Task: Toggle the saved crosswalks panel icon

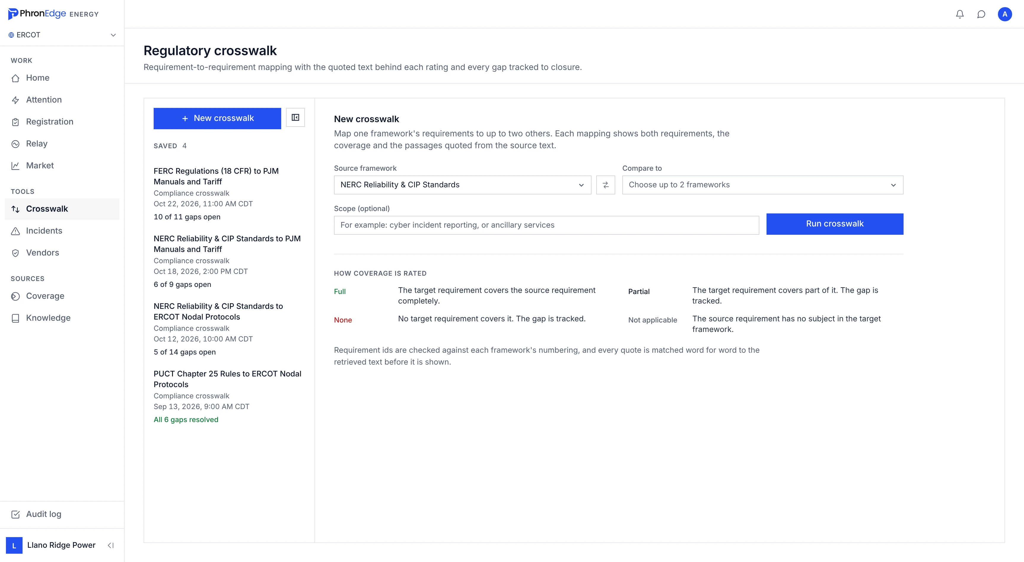Action: tap(295, 118)
